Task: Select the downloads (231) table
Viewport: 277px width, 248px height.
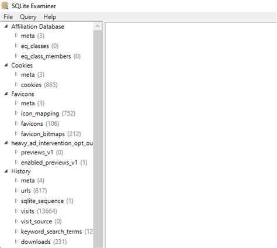Action: 44,242
